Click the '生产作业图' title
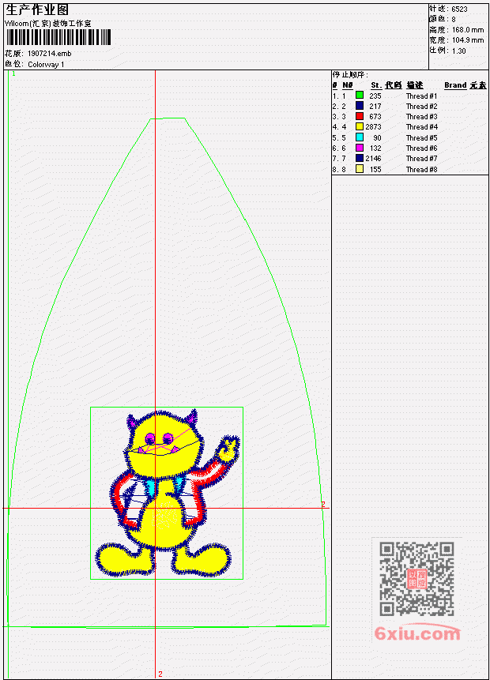The width and height of the screenshot is (490, 680). click(36, 9)
